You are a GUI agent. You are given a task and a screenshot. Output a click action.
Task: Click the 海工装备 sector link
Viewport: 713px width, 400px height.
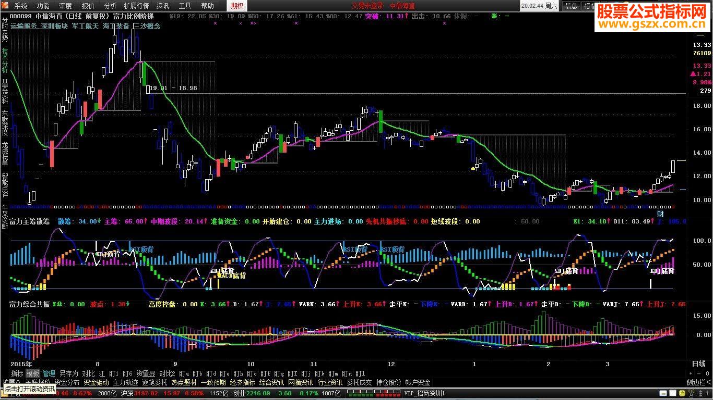(116, 25)
